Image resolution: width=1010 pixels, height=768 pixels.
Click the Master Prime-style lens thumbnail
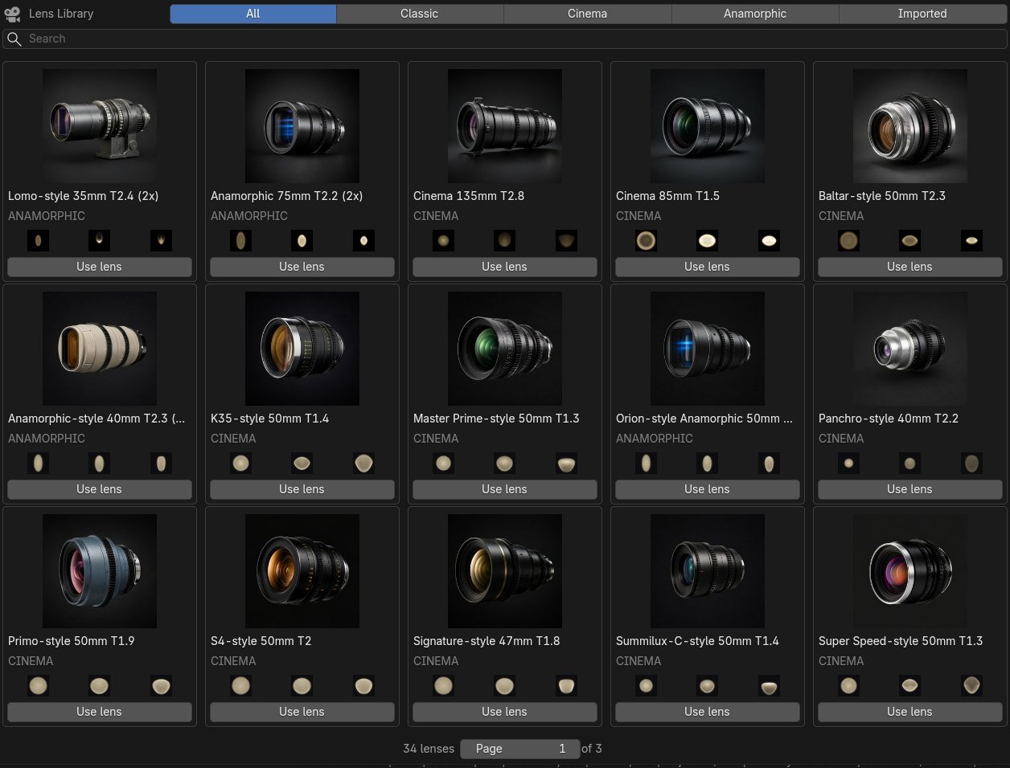(x=505, y=349)
